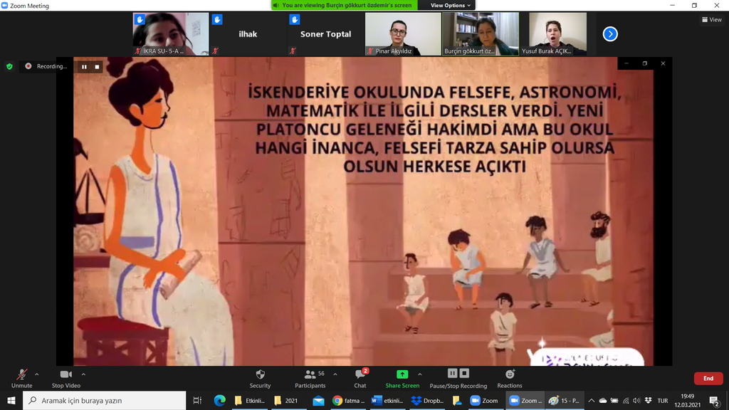The width and height of the screenshot is (729, 410).
Task: Open Wi-Fi network tray icon
Action: 626,400
